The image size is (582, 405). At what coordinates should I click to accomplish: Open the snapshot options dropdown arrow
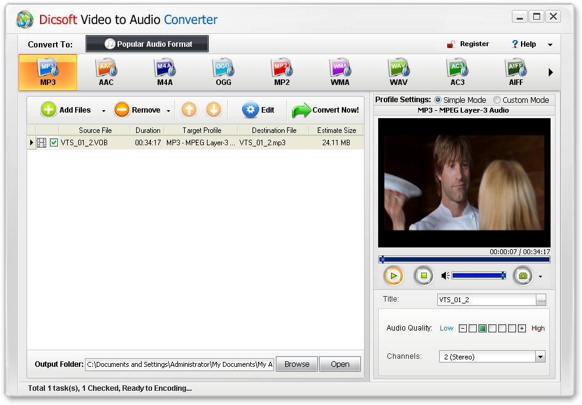click(x=541, y=277)
